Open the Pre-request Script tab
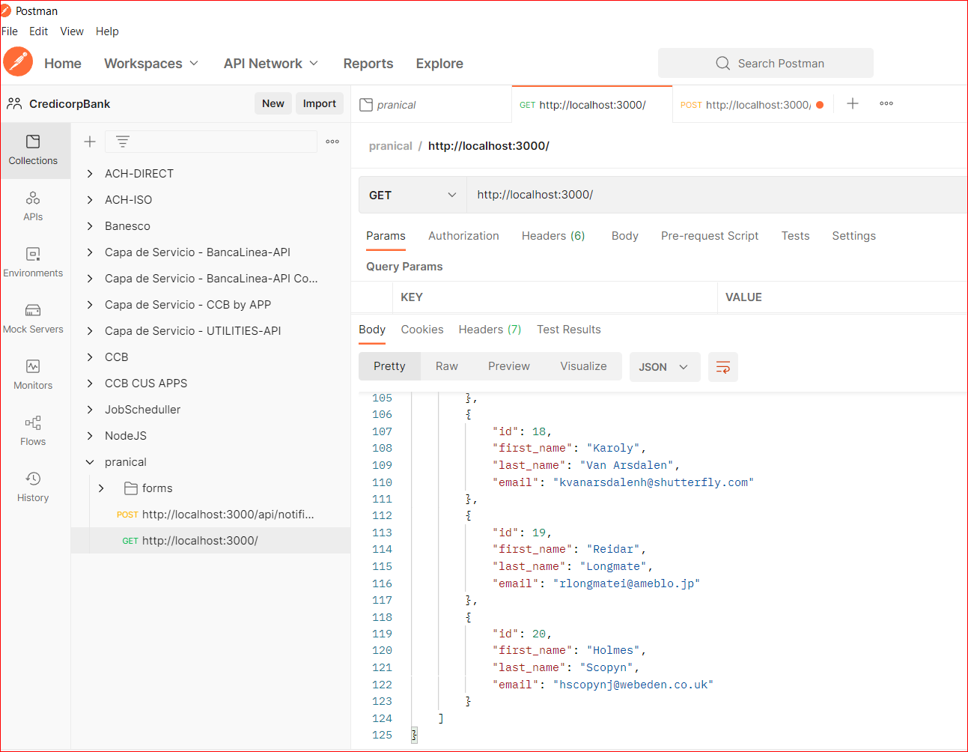This screenshot has height=752, width=968. [710, 236]
